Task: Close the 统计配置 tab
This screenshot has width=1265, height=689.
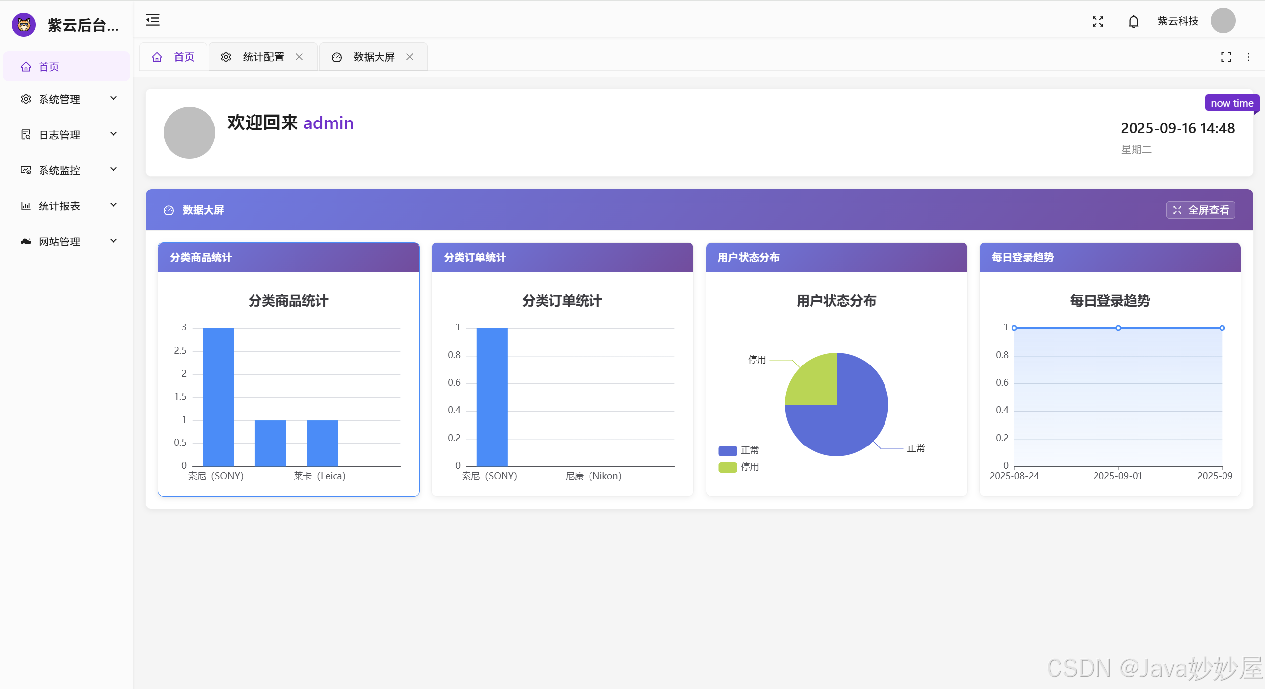Action: click(x=299, y=57)
